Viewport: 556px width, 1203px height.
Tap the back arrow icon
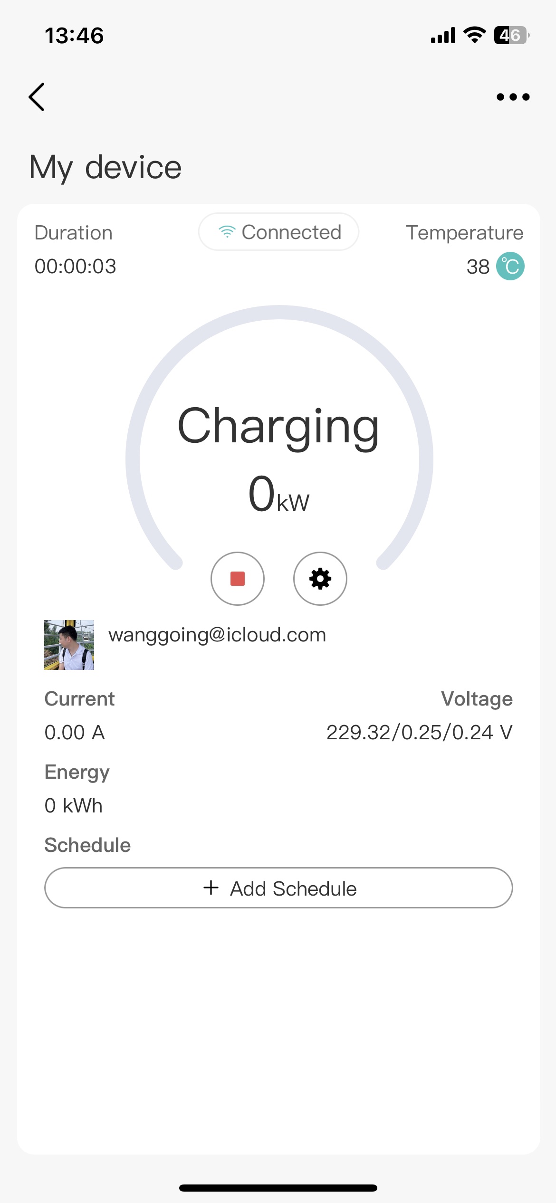[37, 97]
